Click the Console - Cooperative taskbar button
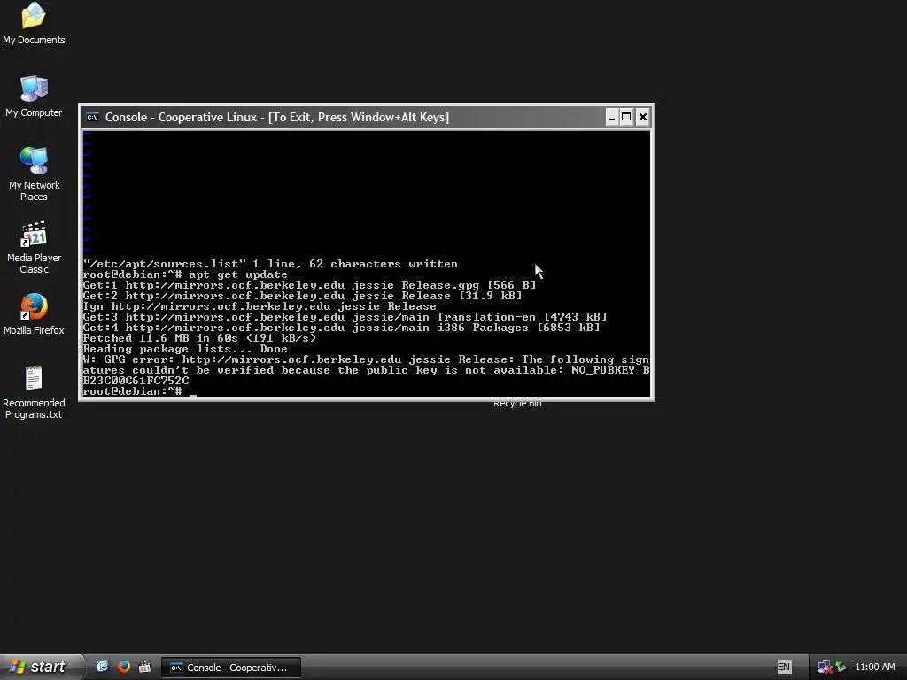 231,668
